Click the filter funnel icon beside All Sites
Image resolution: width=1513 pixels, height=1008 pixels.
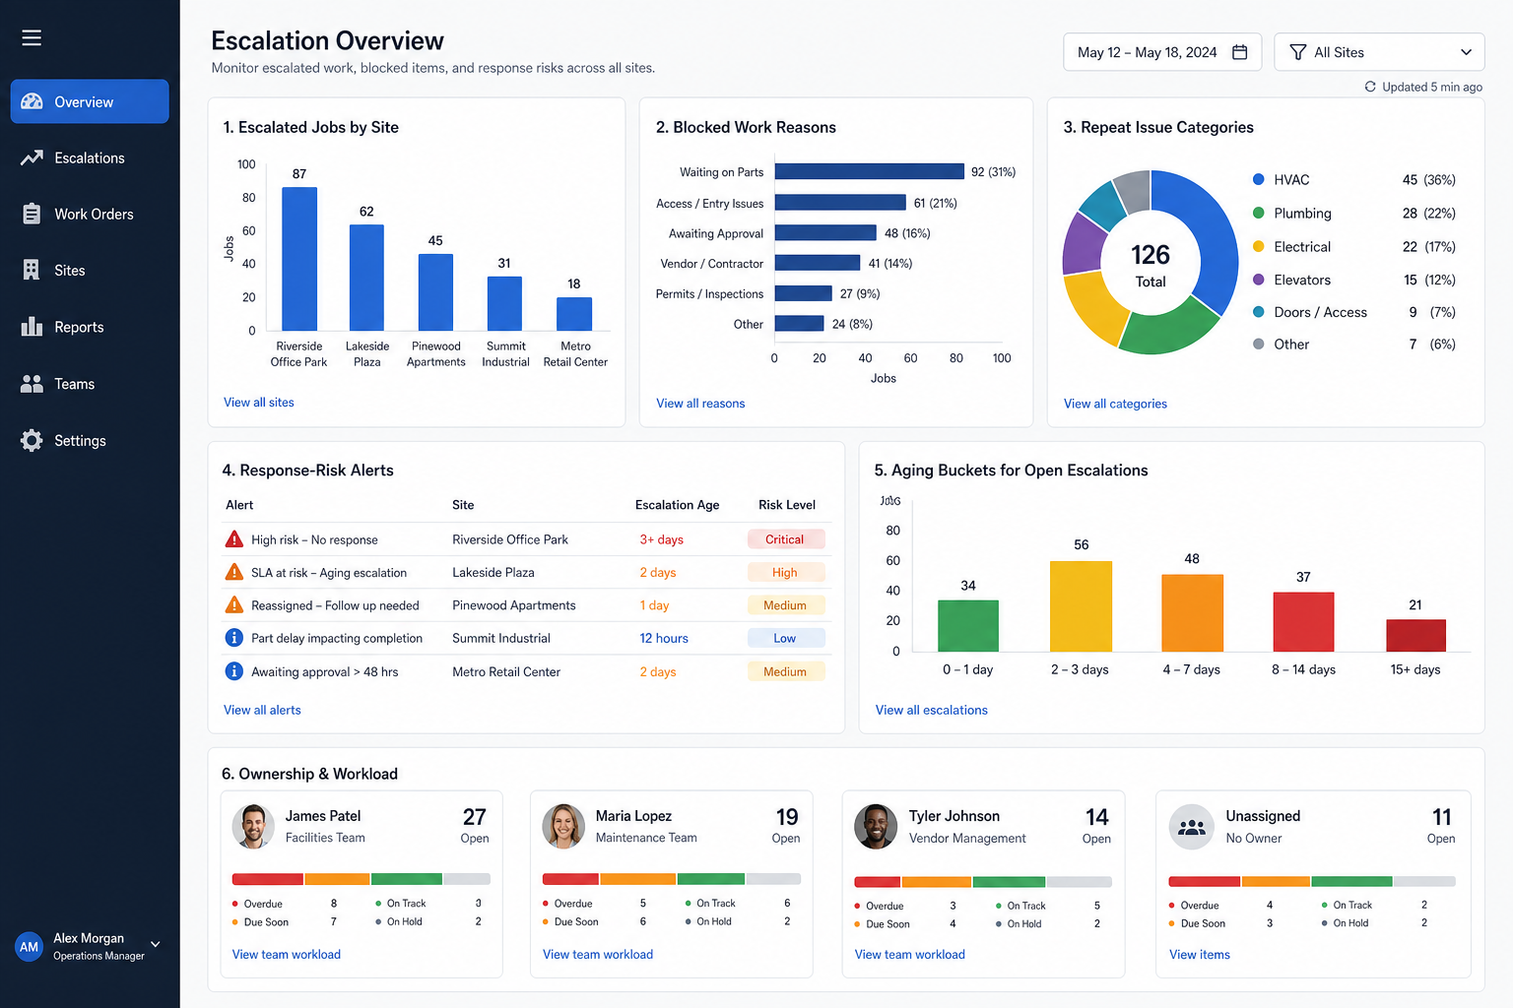[x=1298, y=52]
